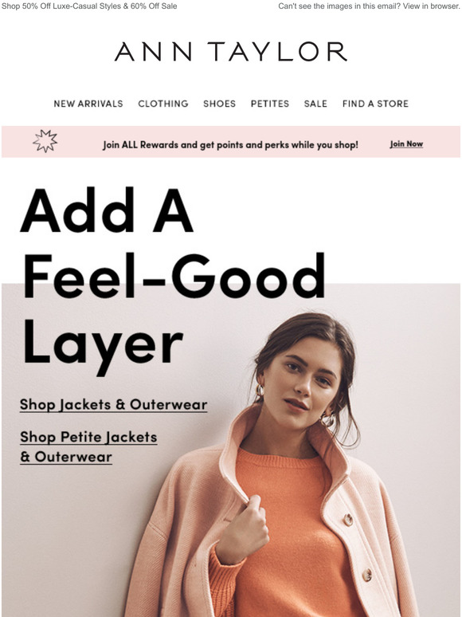The width and height of the screenshot is (462, 617).
Task: Click the Join Now link
Action: point(406,144)
